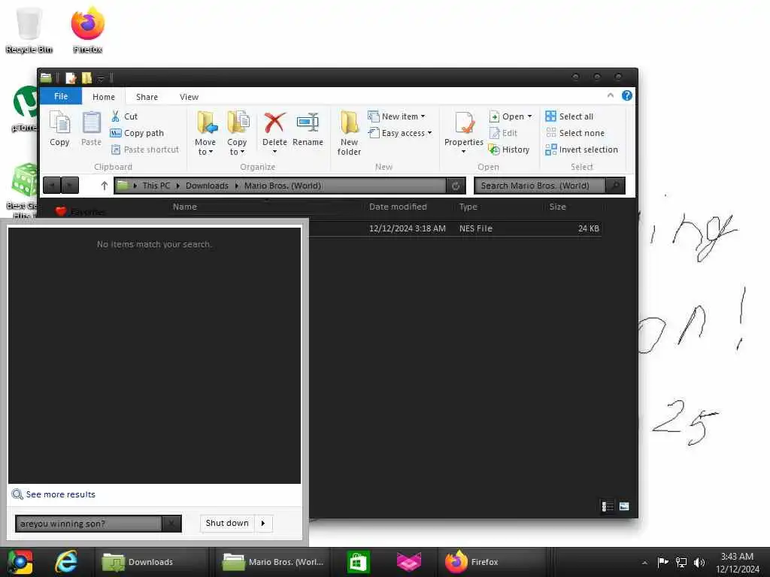Expand the Open dropdown arrow
770x577 pixels.
[x=530, y=116]
